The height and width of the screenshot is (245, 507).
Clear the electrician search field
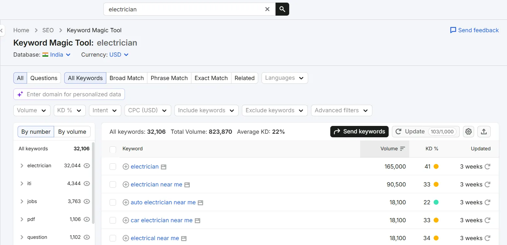click(267, 9)
